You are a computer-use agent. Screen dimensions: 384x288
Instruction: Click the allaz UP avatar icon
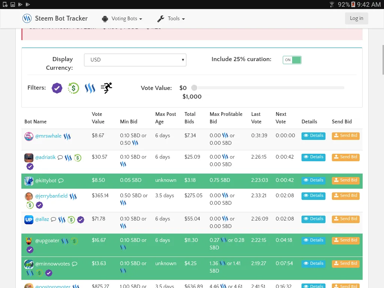point(29,220)
